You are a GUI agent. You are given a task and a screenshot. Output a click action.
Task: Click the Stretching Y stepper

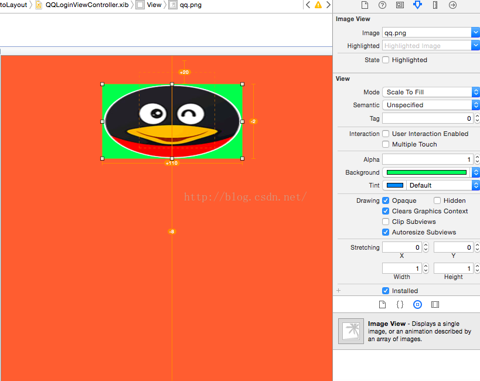pyautogui.click(x=477, y=247)
